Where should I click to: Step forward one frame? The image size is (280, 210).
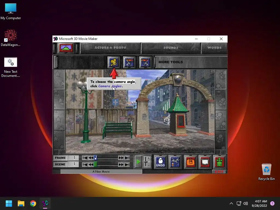tap(121, 158)
